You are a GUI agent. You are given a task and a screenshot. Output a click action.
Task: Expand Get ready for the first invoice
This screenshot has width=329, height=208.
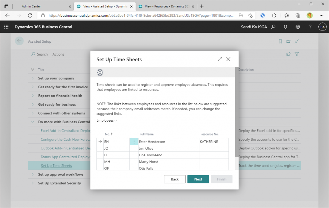point(33,87)
